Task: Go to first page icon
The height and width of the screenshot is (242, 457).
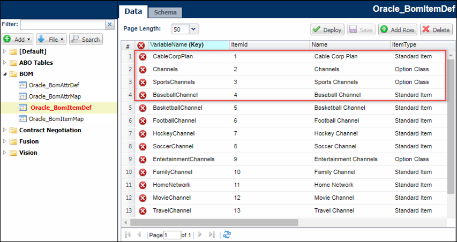Action: pos(128,235)
